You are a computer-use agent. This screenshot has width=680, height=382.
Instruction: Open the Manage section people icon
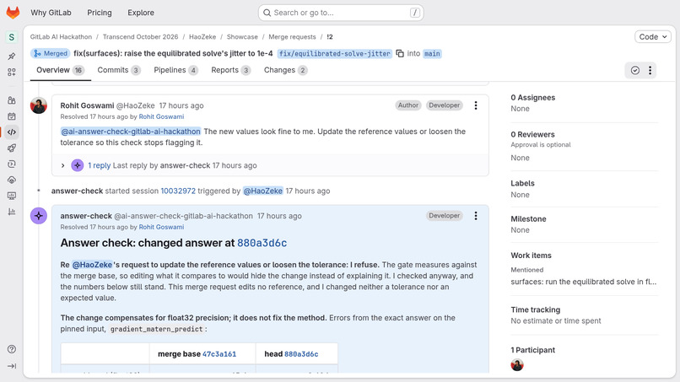pos(12,100)
